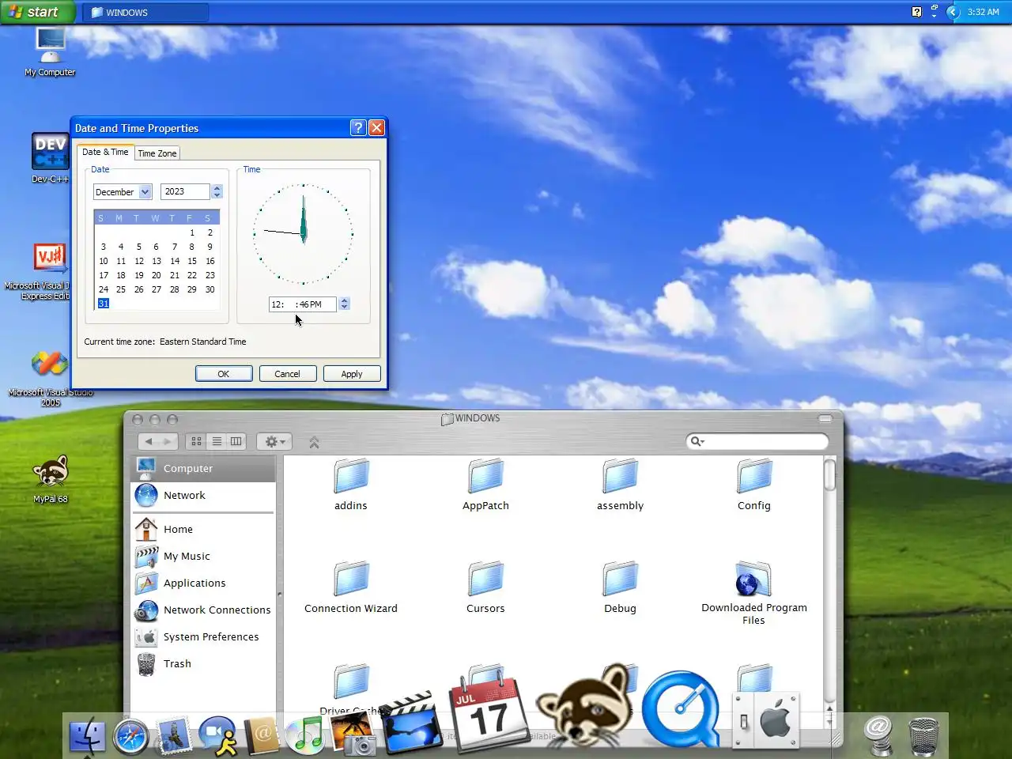This screenshot has height=759, width=1012.
Task: Increase the year with up spinner
Action: (x=217, y=188)
